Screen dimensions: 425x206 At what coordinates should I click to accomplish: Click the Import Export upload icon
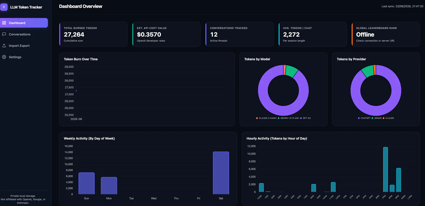4,46
